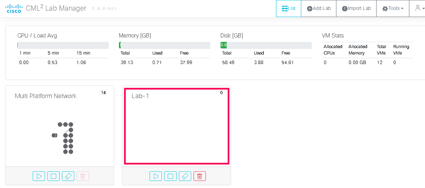Screen dimensions: 425x188
Task: Click free memory value 37.99
Action: 186,62
